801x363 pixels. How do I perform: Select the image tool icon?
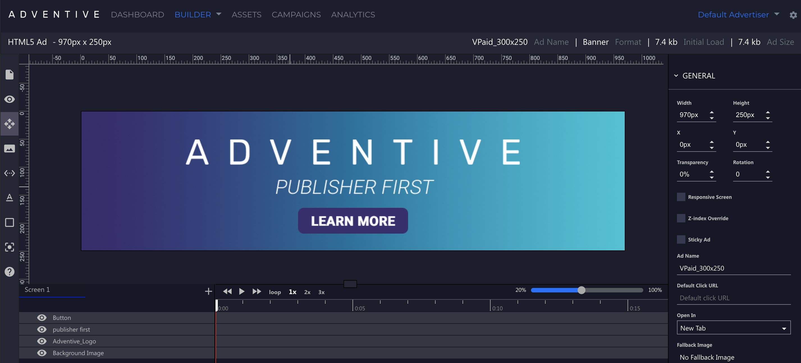[9, 149]
